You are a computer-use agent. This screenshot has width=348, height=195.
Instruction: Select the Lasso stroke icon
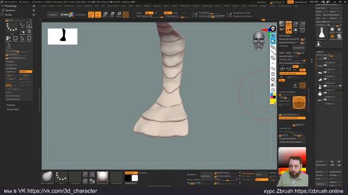[22, 39]
